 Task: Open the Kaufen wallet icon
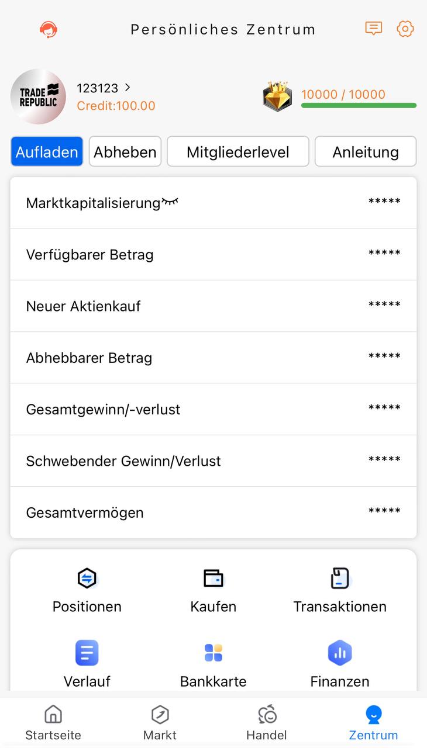click(x=213, y=579)
